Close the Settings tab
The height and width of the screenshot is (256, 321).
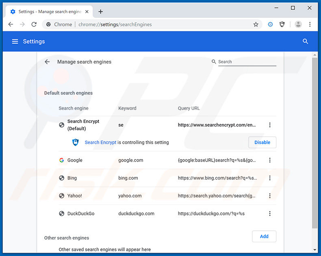[x=87, y=12]
